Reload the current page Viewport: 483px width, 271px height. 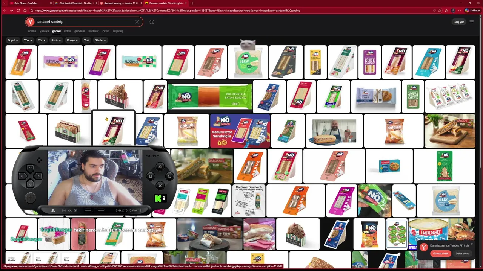click(18, 11)
